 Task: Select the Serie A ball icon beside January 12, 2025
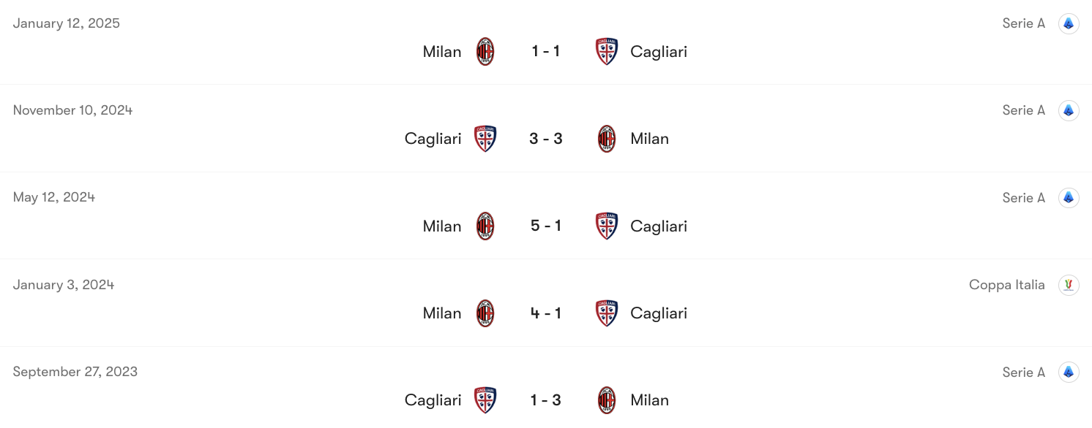(x=1068, y=23)
